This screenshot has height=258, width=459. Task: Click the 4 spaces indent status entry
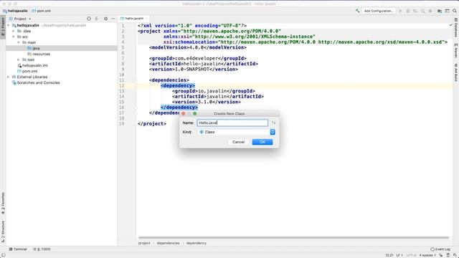coord(427,255)
